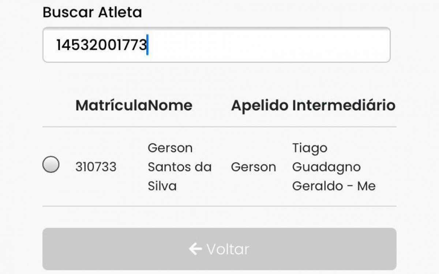Screen dimensions: 439x274
Task: Click the name Gerson Santos da Silva
Action: point(179,167)
